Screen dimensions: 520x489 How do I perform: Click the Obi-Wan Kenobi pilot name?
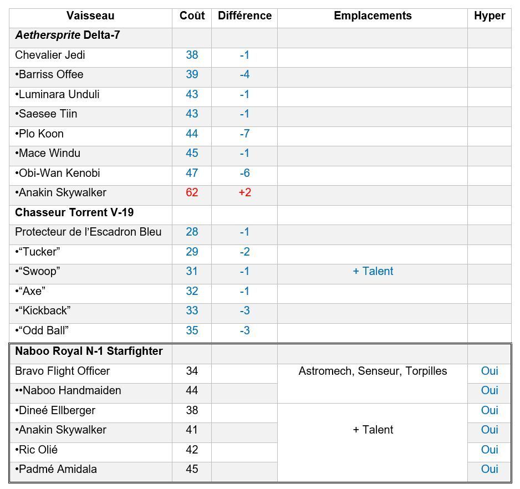click(58, 173)
